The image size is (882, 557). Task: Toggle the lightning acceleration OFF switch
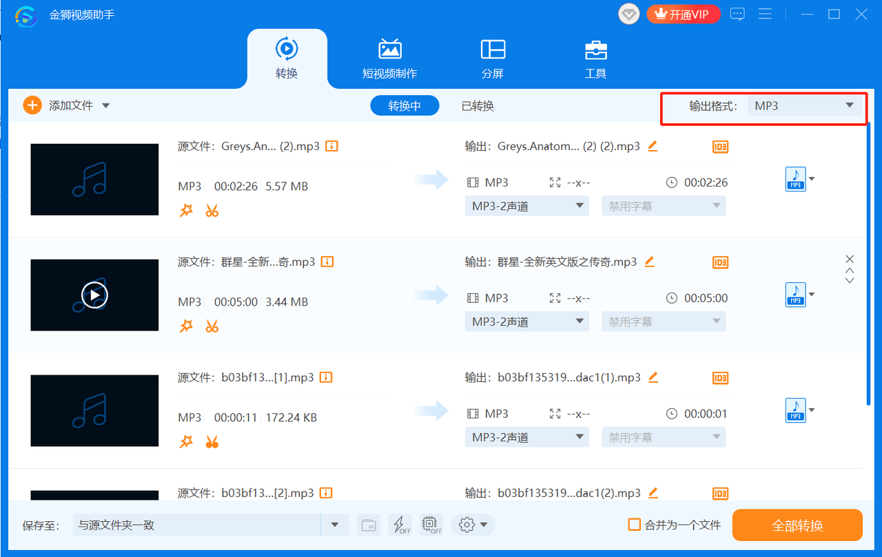(x=400, y=525)
